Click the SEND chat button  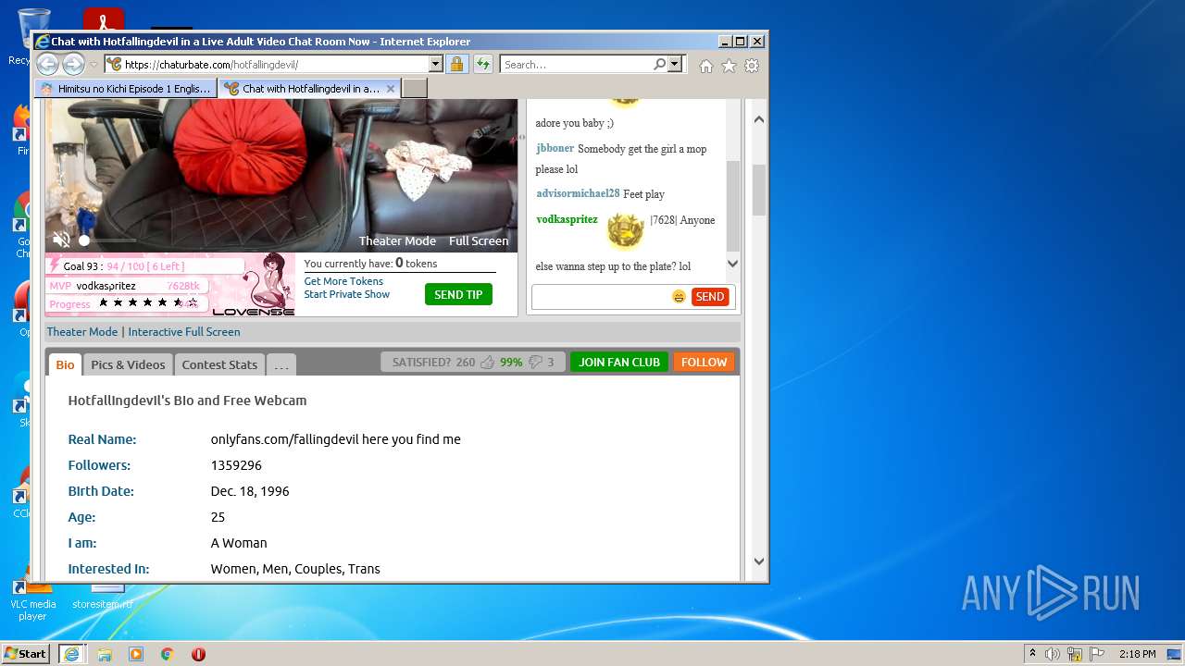pos(710,297)
